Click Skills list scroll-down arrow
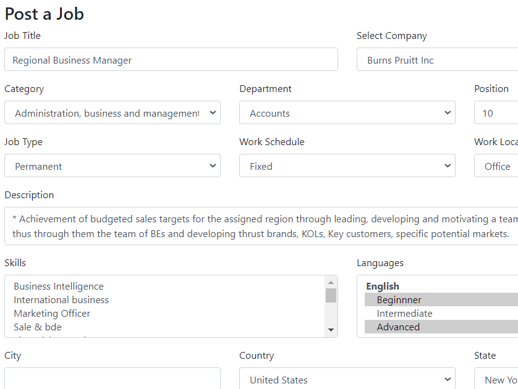This screenshot has width=518, height=389. (331, 330)
